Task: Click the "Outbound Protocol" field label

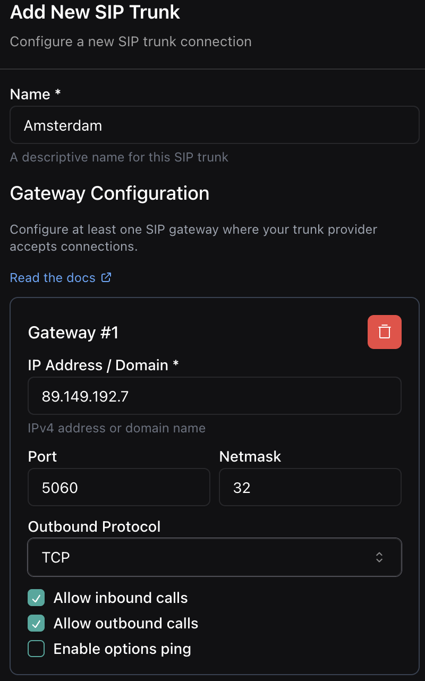Action: [x=94, y=526]
